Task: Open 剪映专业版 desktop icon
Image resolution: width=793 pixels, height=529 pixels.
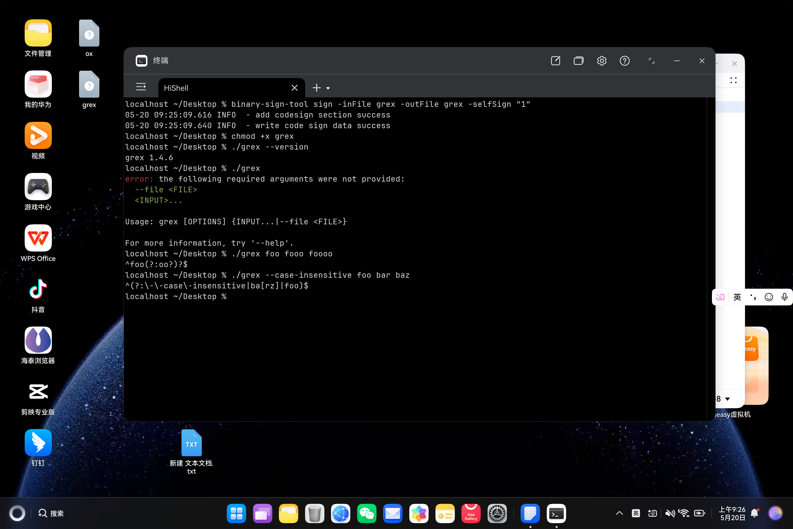Action: 38,391
